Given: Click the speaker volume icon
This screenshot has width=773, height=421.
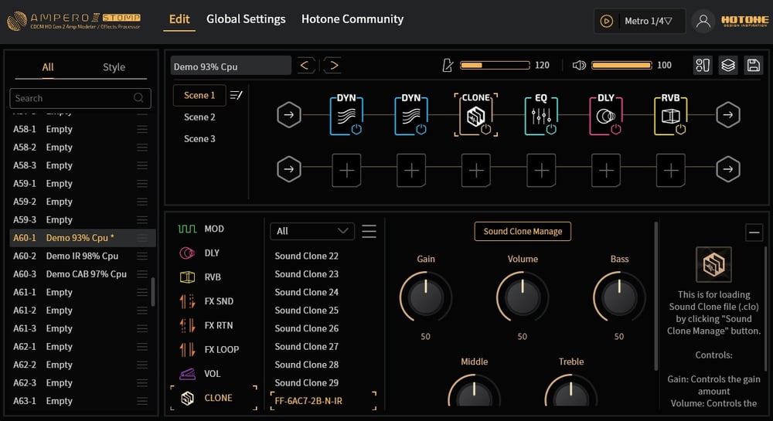Looking at the screenshot, I should pyautogui.click(x=579, y=65).
